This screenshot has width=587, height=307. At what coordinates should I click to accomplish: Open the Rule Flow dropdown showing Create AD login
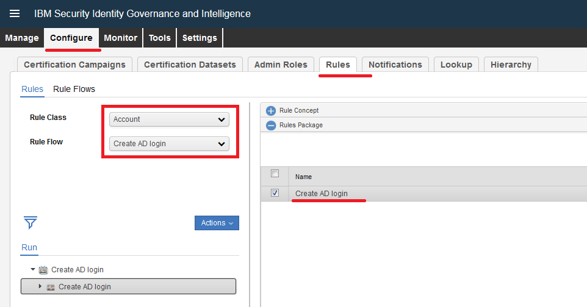point(169,144)
